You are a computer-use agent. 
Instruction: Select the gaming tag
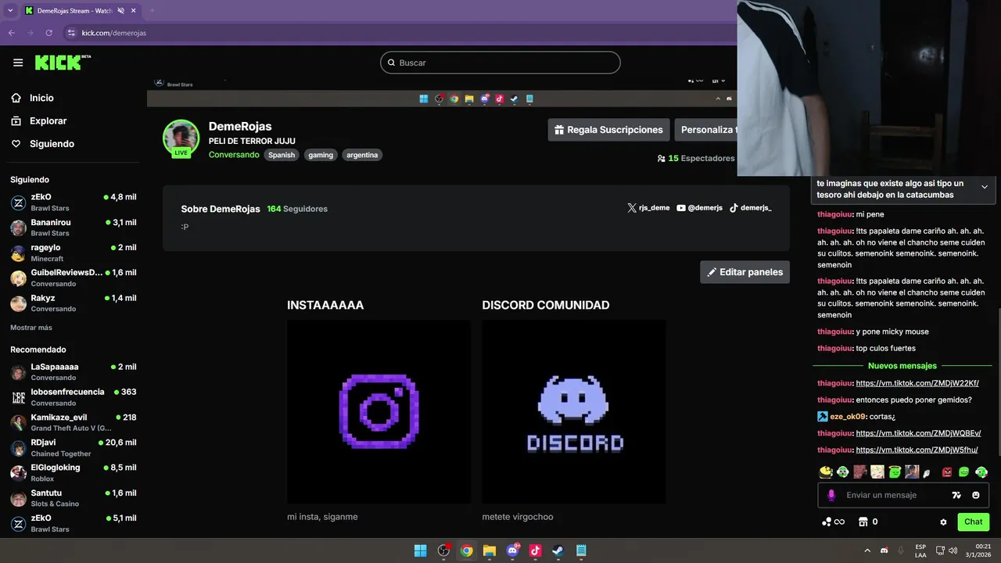(321, 155)
